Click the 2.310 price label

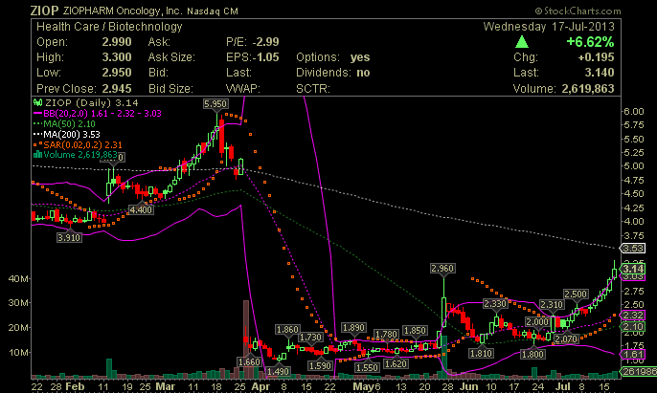(x=552, y=305)
